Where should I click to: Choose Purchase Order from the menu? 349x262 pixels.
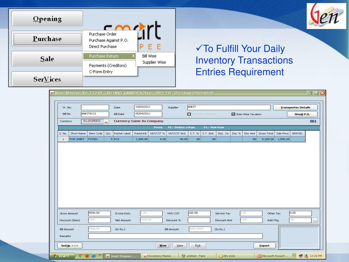pyautogui.click(x=103, y=34)
